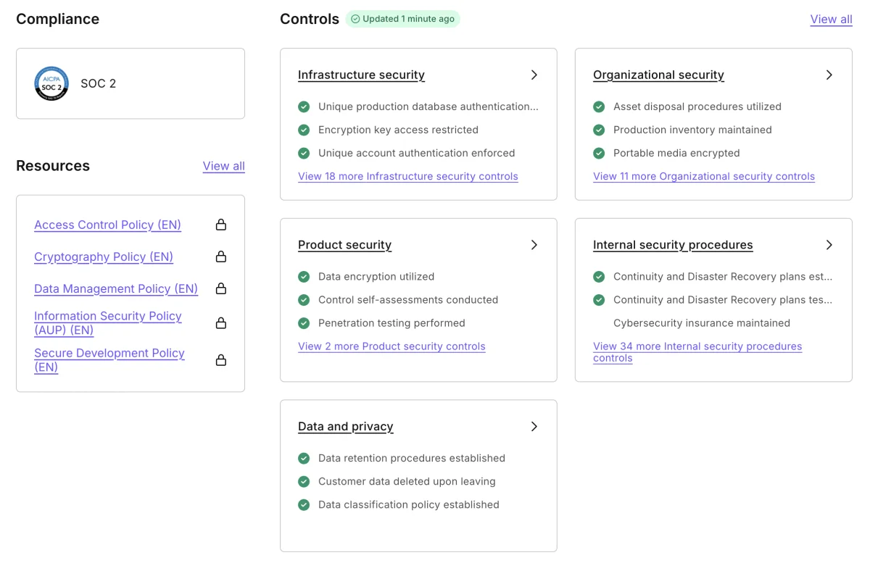
Task: Click the AICPA SOC 2 badge icon
Action: 51,83
